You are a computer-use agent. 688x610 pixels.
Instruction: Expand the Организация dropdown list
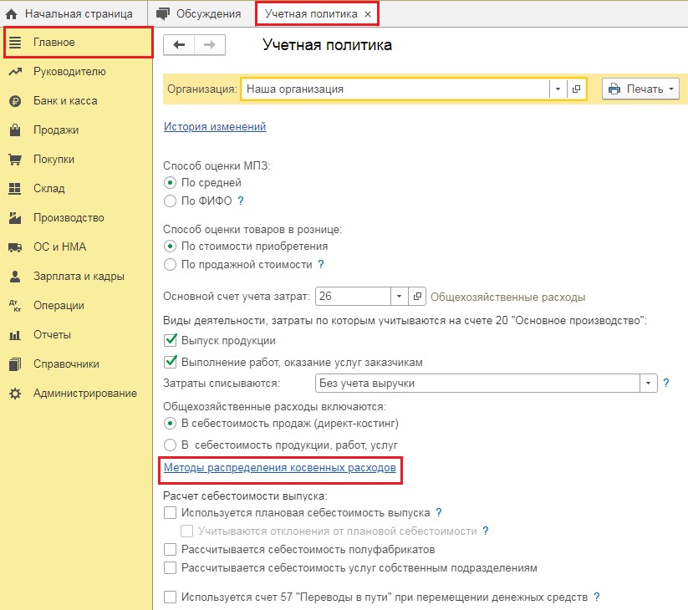558,89
